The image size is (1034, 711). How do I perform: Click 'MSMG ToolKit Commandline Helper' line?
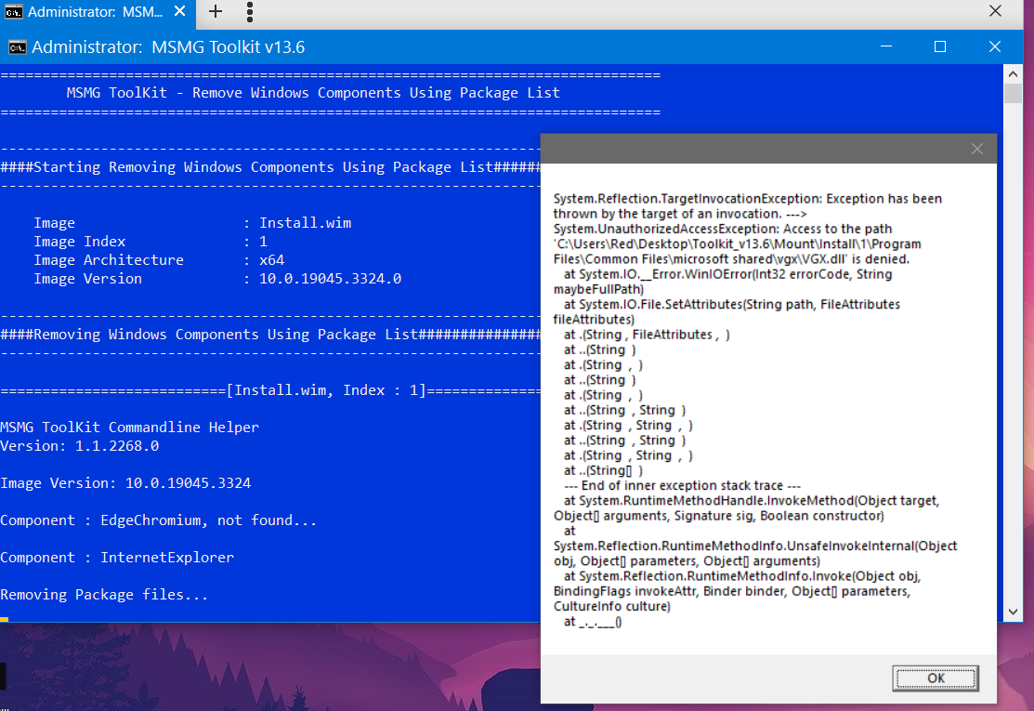click(129, 428)
